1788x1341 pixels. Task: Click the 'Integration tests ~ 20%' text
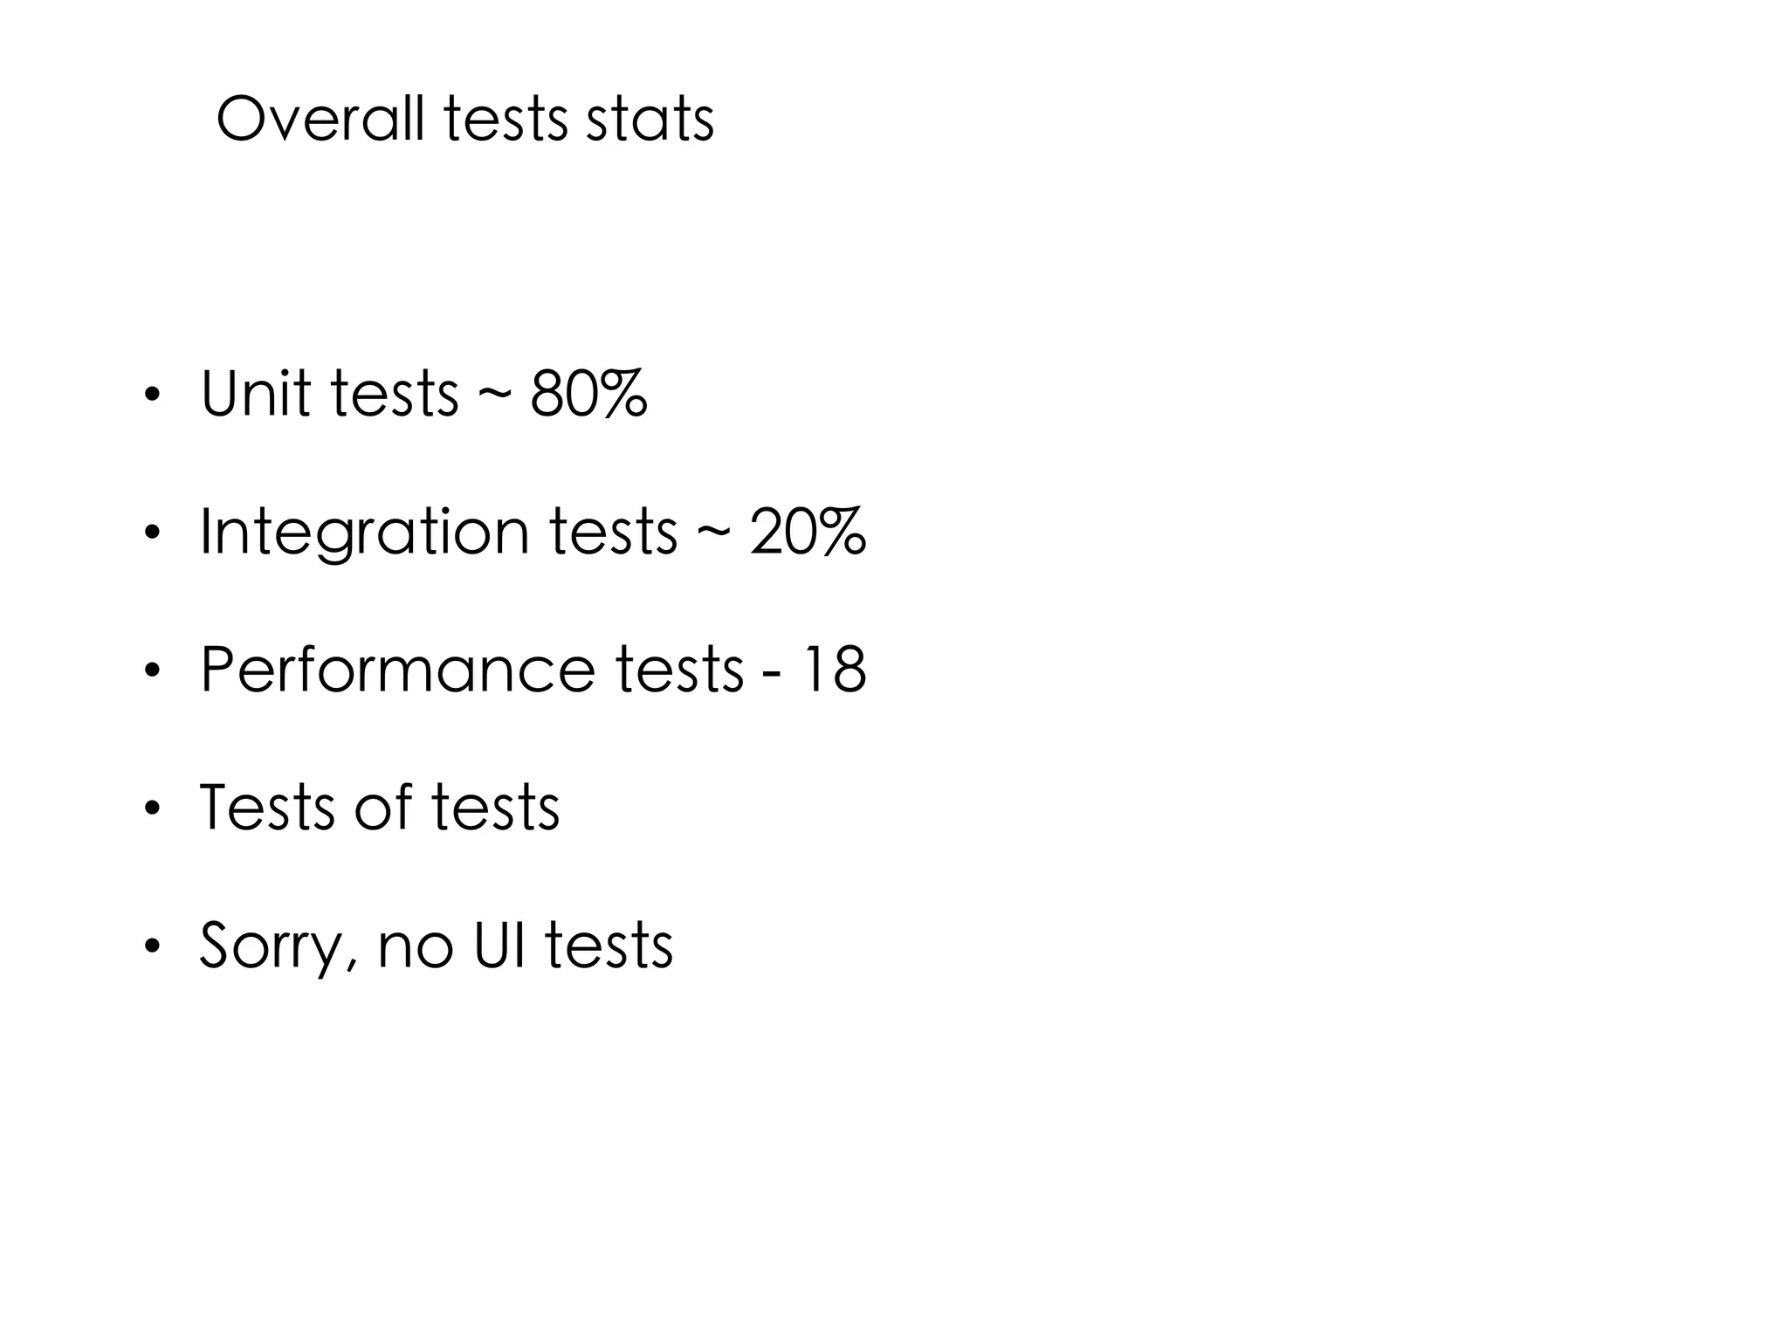[x=533, y=533]
